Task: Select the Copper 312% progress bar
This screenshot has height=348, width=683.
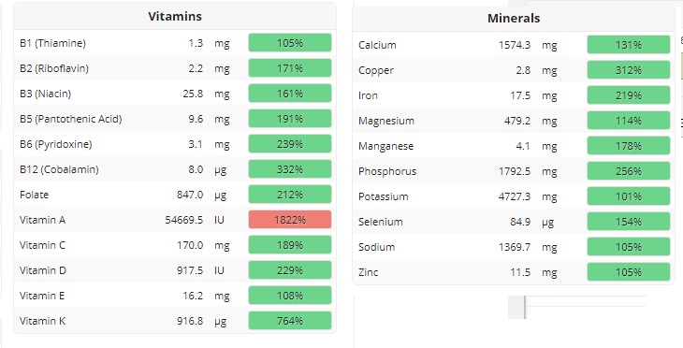Action: pos(628,70)
